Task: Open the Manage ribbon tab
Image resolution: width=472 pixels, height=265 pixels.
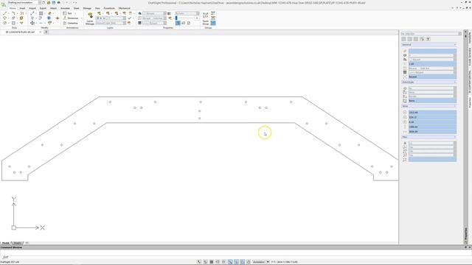Action: coord(87,8)
